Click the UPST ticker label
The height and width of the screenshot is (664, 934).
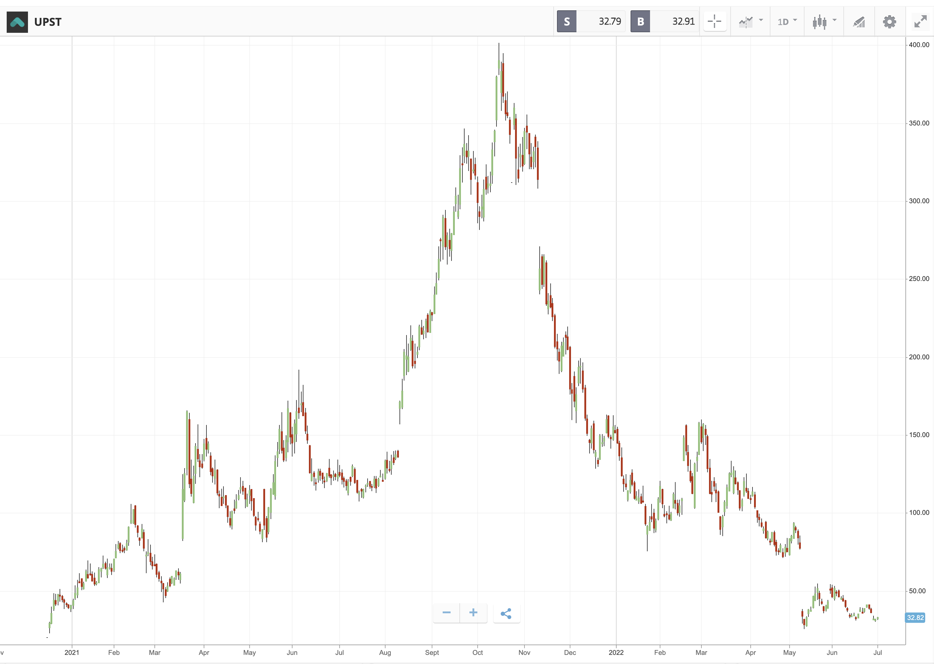click(48, 22)
